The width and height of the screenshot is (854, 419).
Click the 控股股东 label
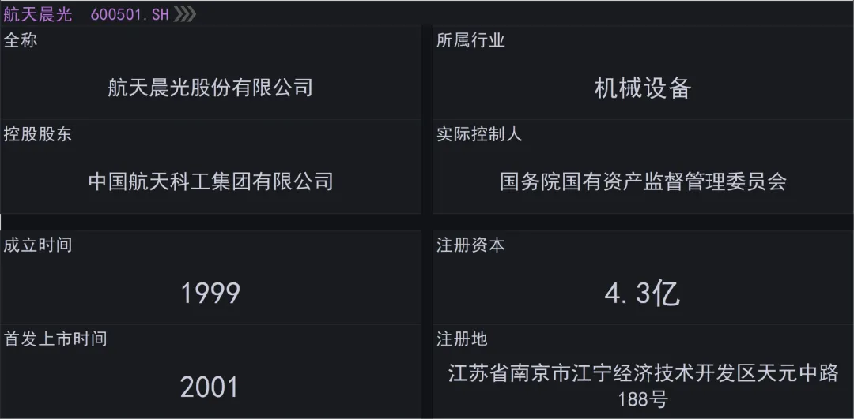pyautogui.click(x=38, y=134)
